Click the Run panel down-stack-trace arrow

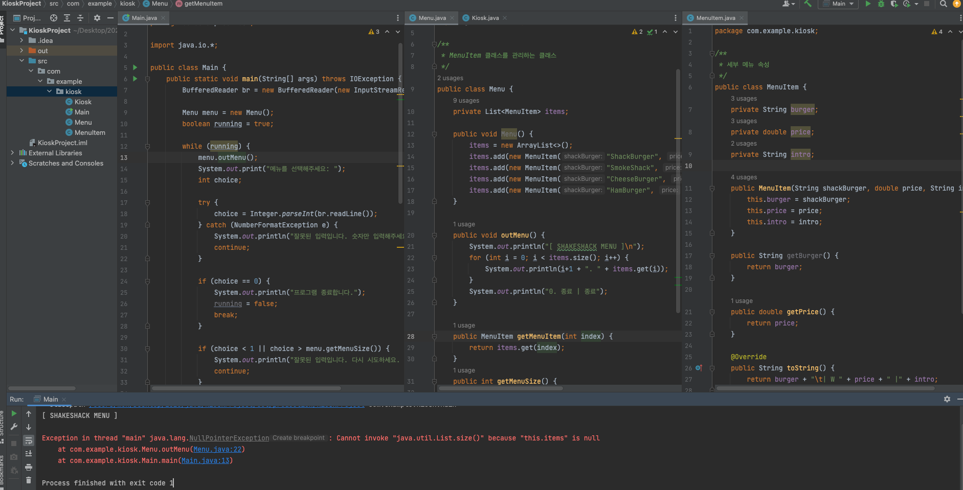tap(29, 427)
